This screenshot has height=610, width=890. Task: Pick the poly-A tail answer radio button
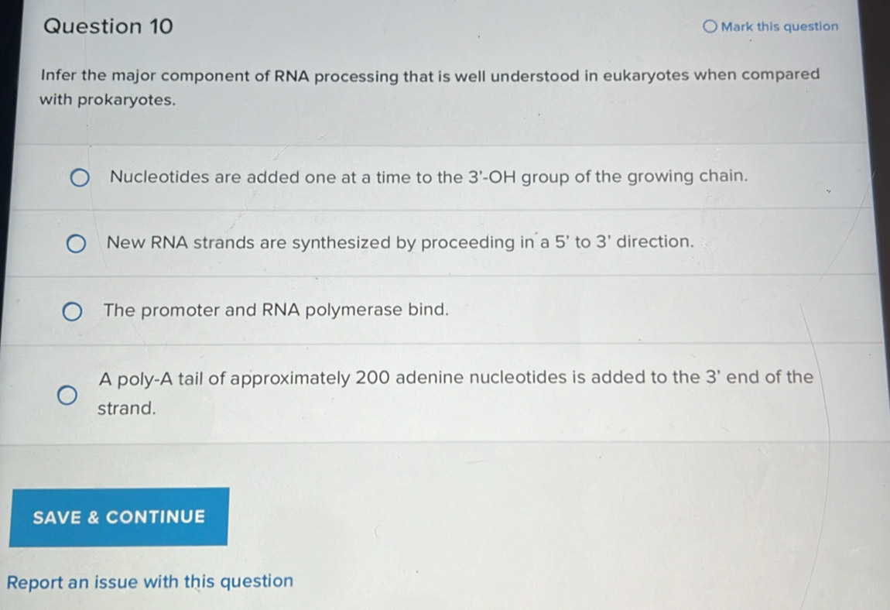(67, 396)
